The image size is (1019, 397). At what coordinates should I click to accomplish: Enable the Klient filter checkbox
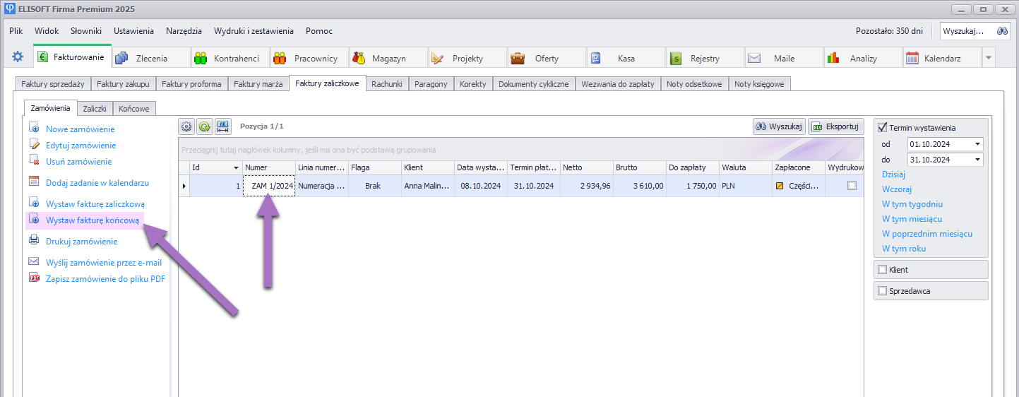coord(882,270)
